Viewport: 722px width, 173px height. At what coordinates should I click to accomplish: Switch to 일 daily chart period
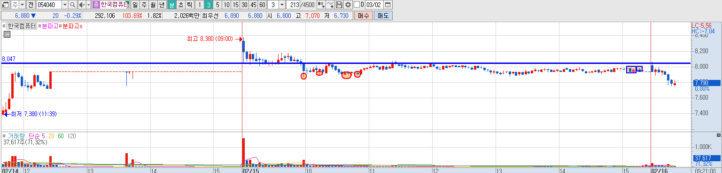point(135,5)
